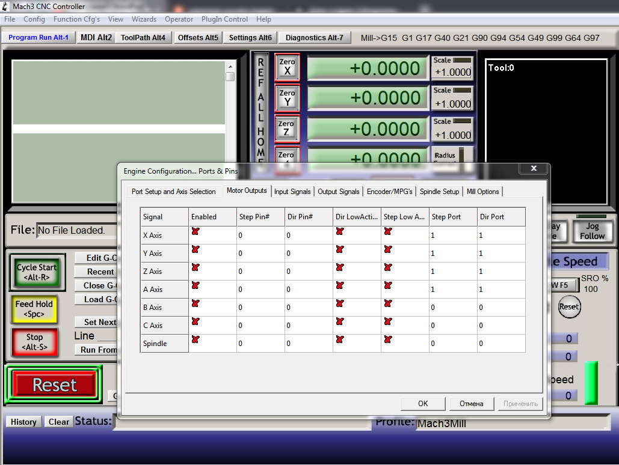
Task: Toggle C Axis Step Low Active mark
Action: [388, 321]
